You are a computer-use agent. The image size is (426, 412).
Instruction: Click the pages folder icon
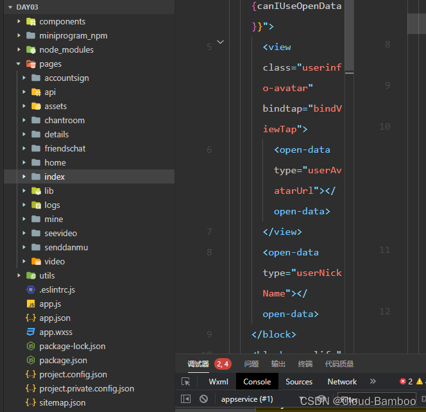(31, 64)
